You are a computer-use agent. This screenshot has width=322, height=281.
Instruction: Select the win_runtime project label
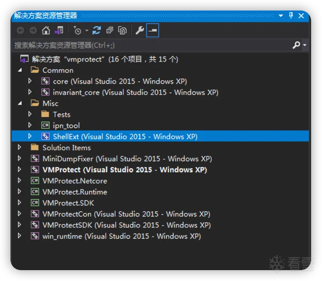coord(122,236)
